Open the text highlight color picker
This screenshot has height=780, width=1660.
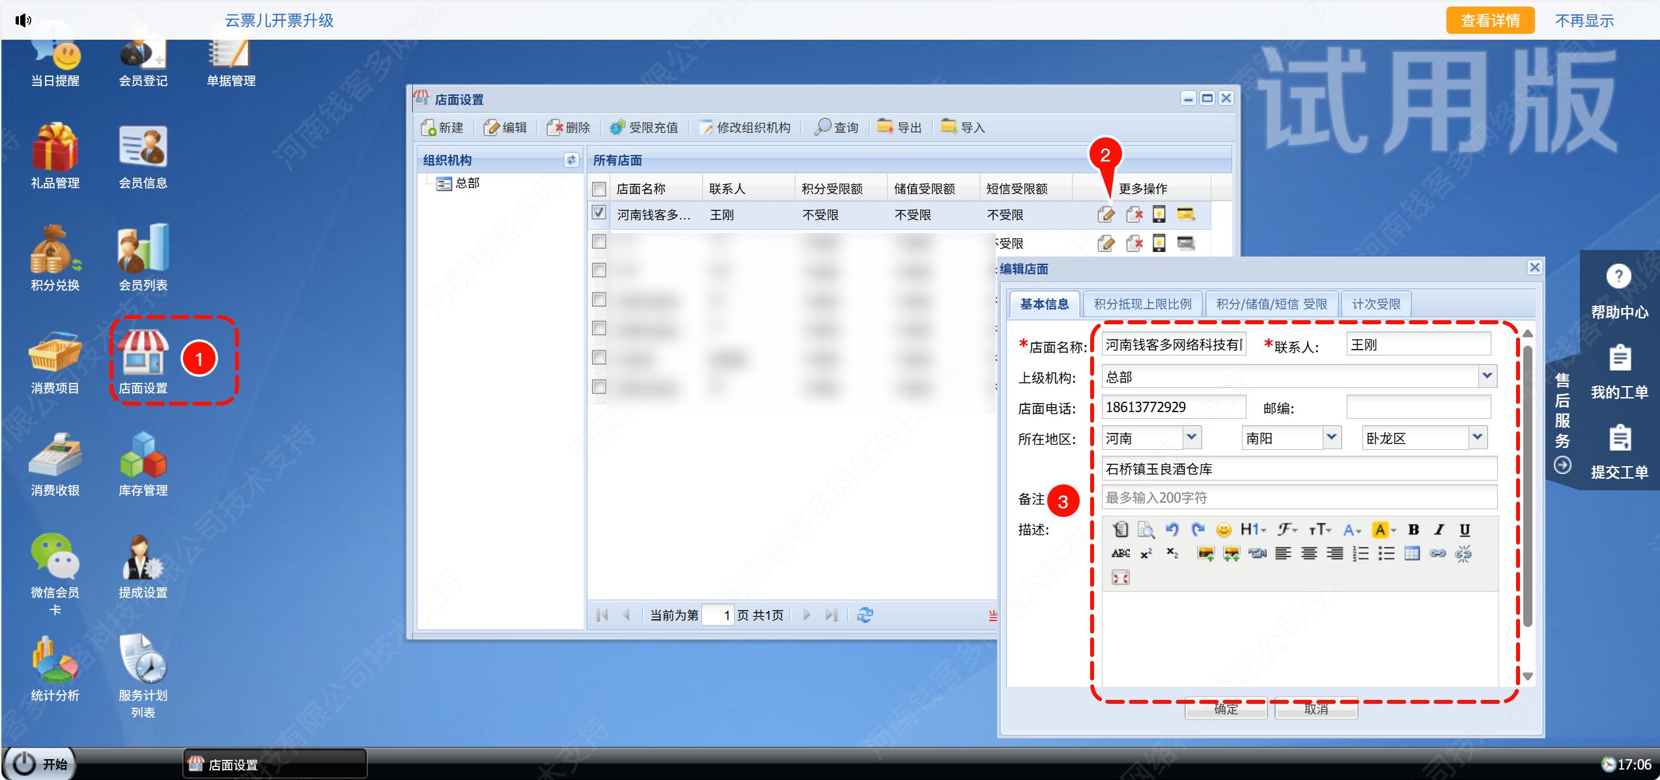pos(1383,530)
